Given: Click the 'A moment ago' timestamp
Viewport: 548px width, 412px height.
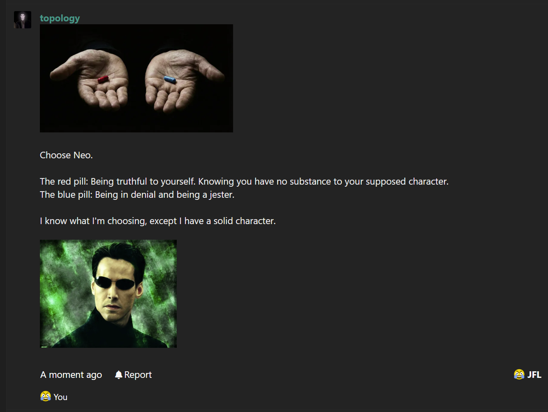Looking at the screenshot, I should [x=71, y=375].
